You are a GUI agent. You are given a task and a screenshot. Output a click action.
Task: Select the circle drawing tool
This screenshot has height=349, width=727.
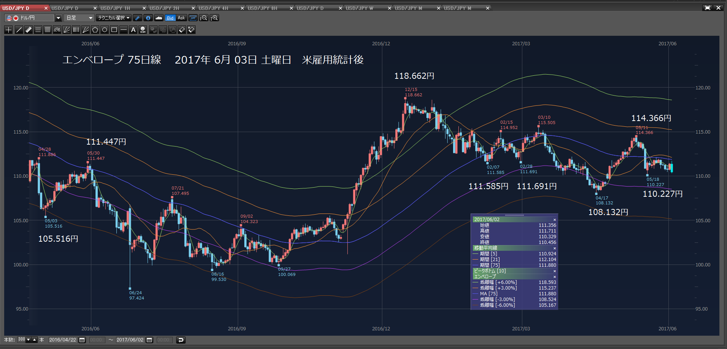click(x=105, y=30)
